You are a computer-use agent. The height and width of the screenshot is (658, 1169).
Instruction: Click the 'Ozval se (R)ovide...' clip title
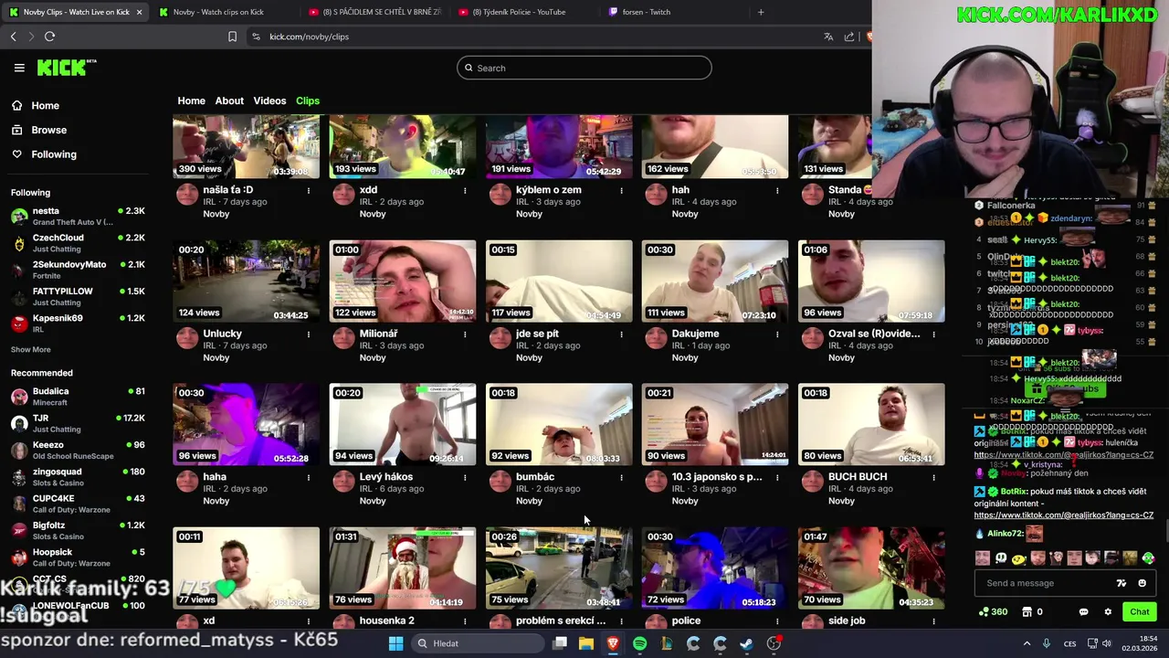click(874, 334)
